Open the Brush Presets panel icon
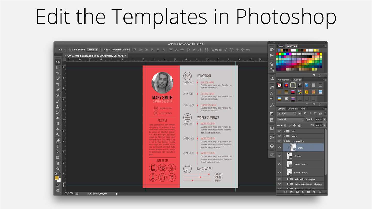The height and width of the screenshot is (209, 372). click(272, 70)
